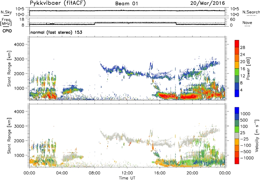The width and height of the screenshot is (260, 180).
Task: Click the '28' power colorbar tick
Action: 242,47
